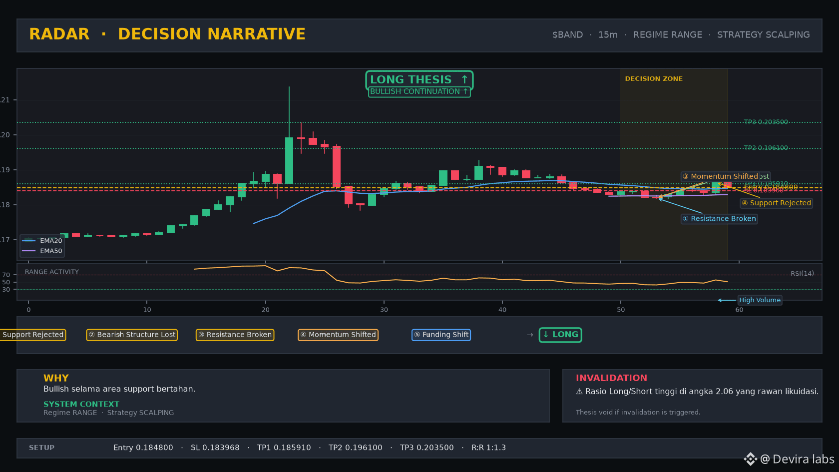Select the green LONG decision chip
The height and width of the screenshot is (472, 839).
560,335
